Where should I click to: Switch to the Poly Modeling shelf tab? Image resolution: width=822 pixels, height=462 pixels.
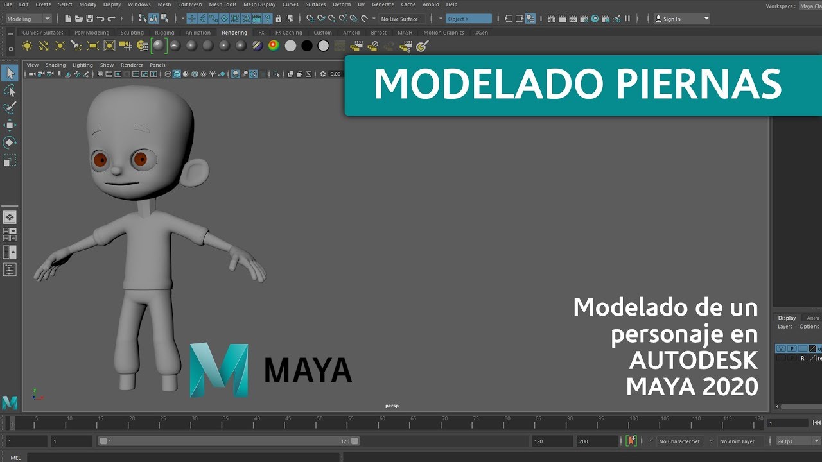click(92, 33)
